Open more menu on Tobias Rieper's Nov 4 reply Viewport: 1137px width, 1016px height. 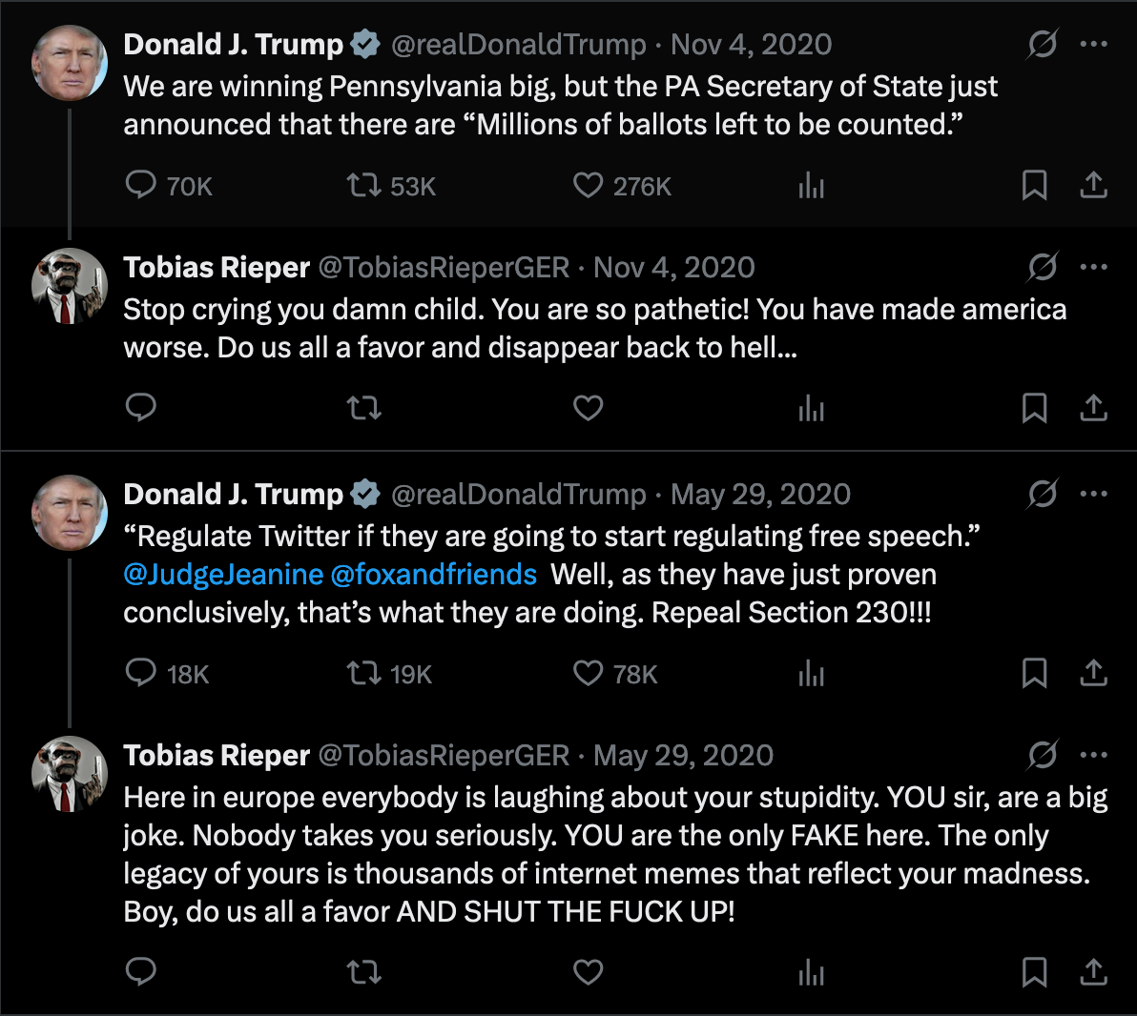pyautogui.click(x=1093, y=267)
